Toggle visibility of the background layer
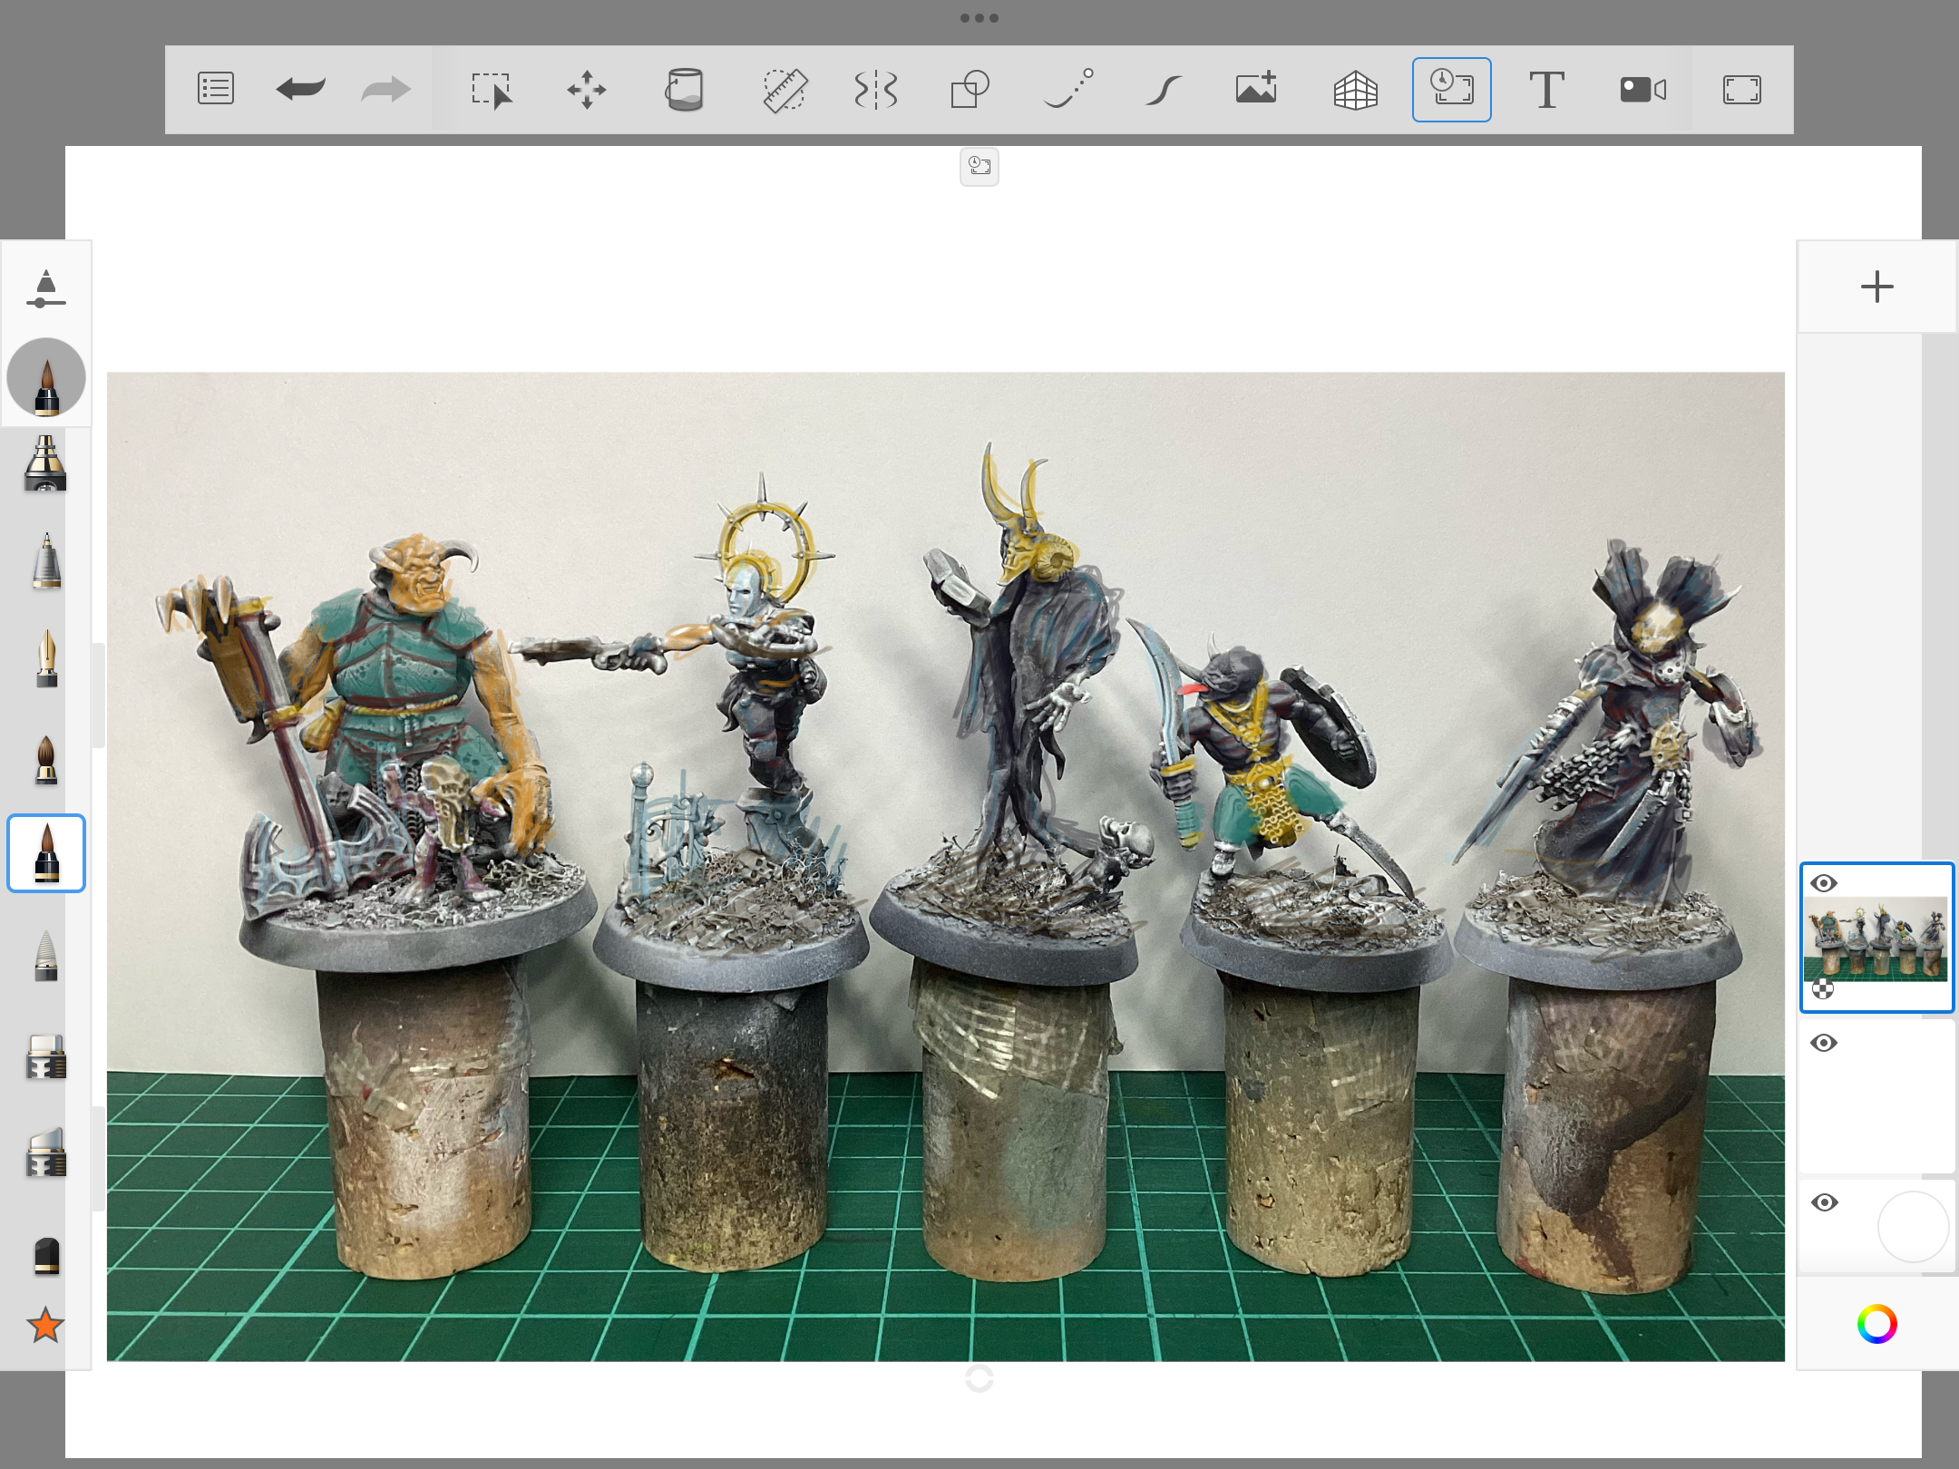Image resolution: width=1959 pixels, height=1469 pixels. (x=1824, y=1202)
